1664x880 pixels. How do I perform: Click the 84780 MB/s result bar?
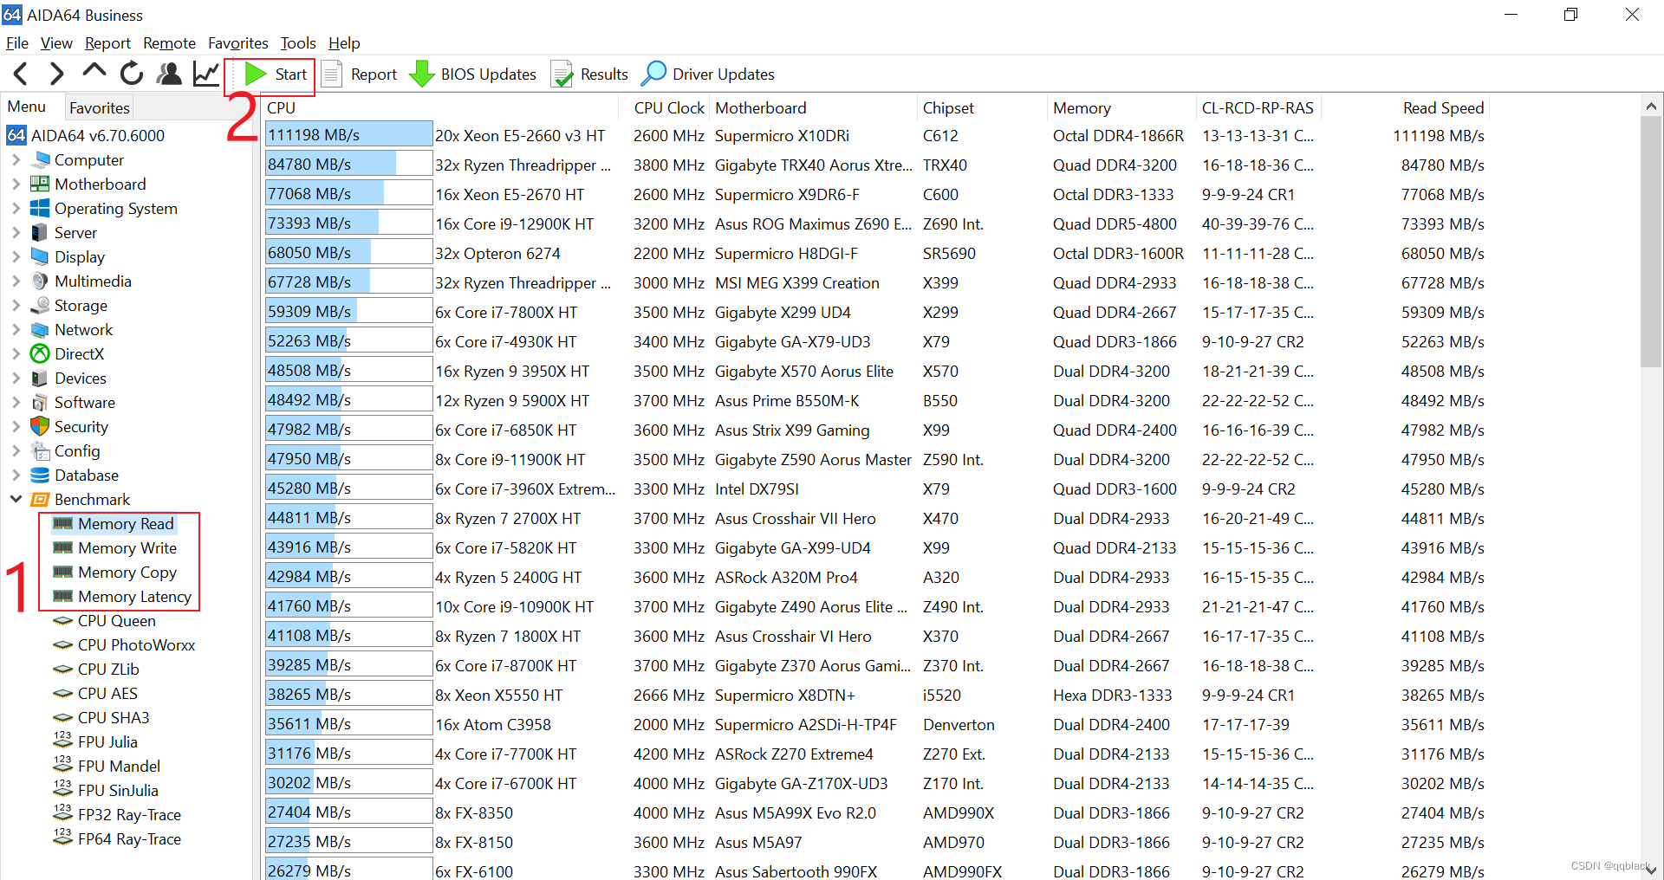pos(348,165)
